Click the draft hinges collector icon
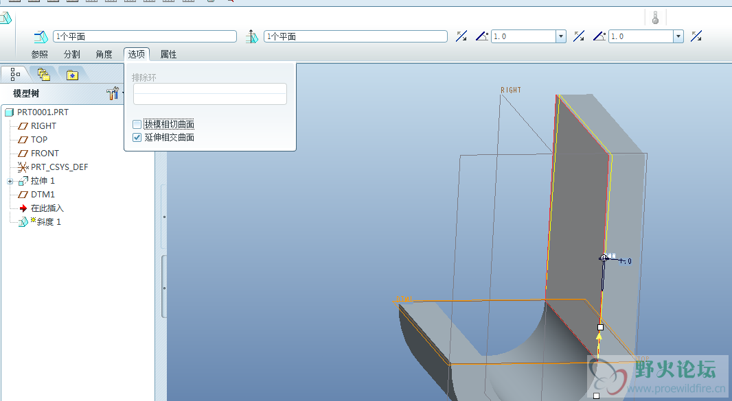The height and width of the screenshot is (401, 732). (41, 36)
